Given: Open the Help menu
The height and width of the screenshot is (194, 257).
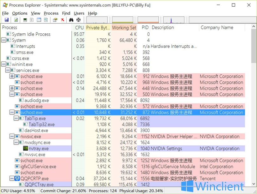Looking at the screenshot, I should point(92,13).
